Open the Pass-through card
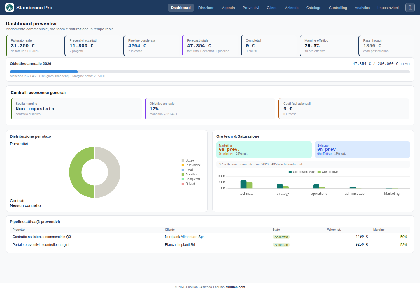The image size is (420, 291). pos(386,46)
